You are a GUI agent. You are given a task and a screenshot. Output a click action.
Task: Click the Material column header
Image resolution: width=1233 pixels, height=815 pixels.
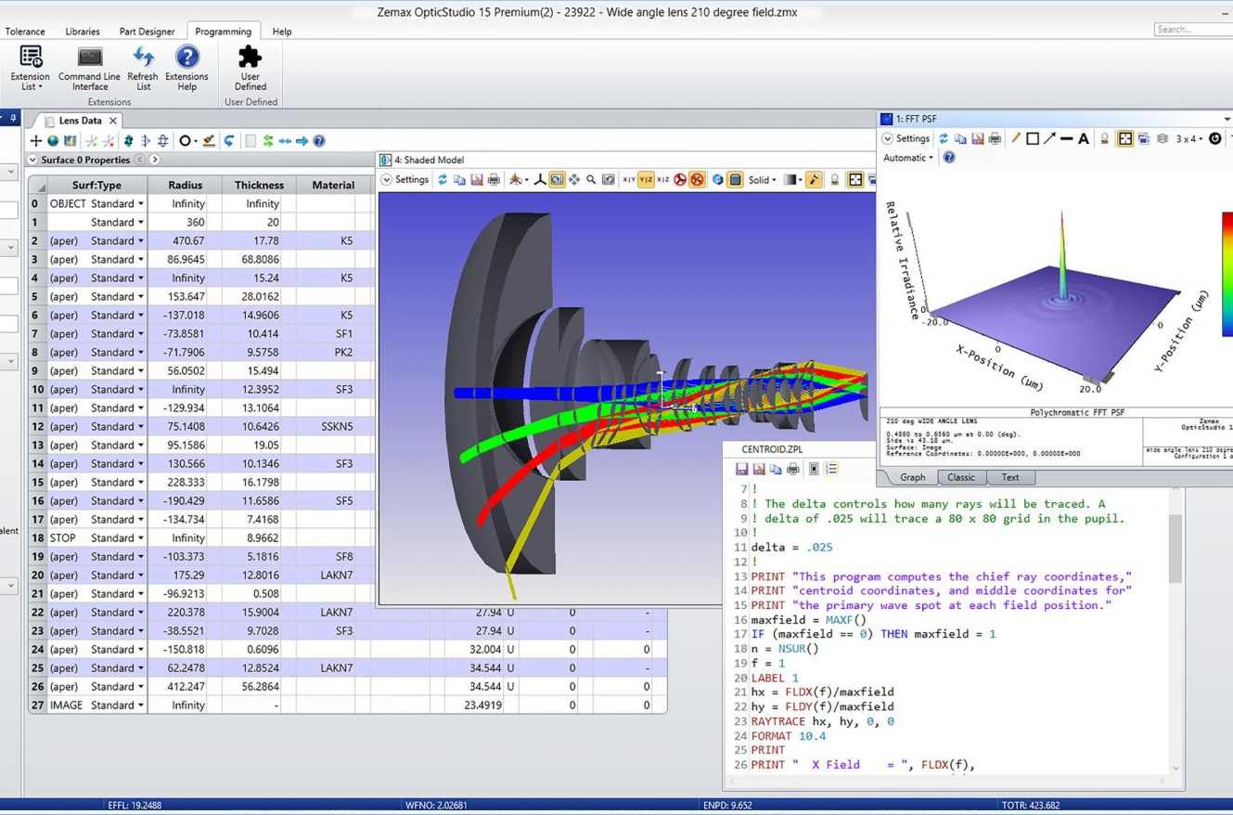tap(333, 186)
